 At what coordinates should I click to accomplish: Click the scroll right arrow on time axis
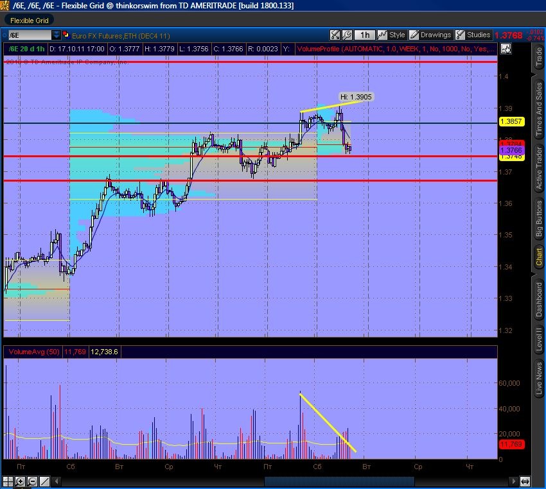(x=513, y=481)
